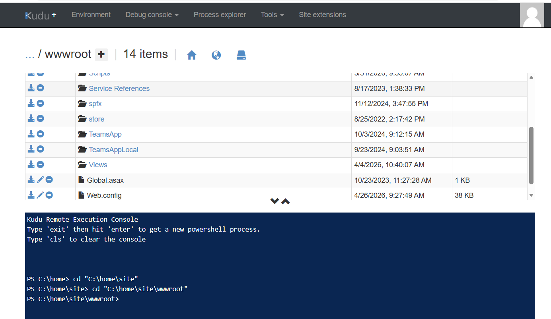Image resolution: width=551 pixels, height=319 pixels.
Task: Download the TeamsAppLocal folder
Action: (31, 149)
